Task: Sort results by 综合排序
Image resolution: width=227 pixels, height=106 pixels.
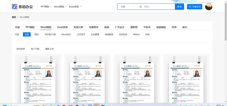Action: [20, 49]
